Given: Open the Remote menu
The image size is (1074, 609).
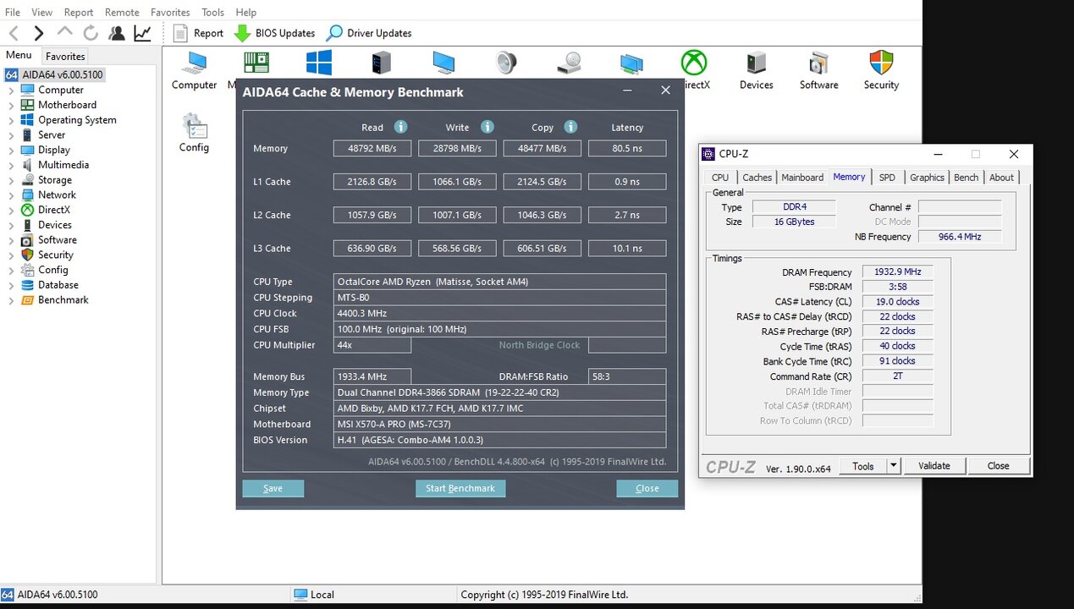Looking at the screenshot, I should [122, 13].
